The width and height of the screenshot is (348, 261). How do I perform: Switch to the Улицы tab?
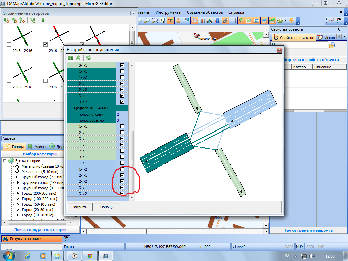coord(37,147)
